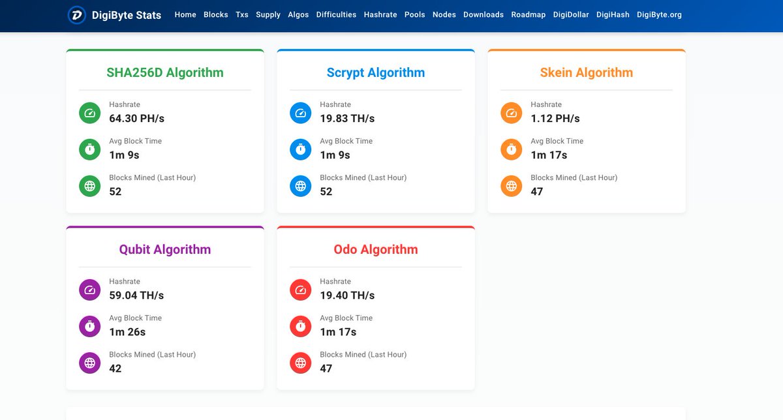Click the SHA256D hashrate gauge icon
This screenshot has height=420, width=783.
(90, 113)
